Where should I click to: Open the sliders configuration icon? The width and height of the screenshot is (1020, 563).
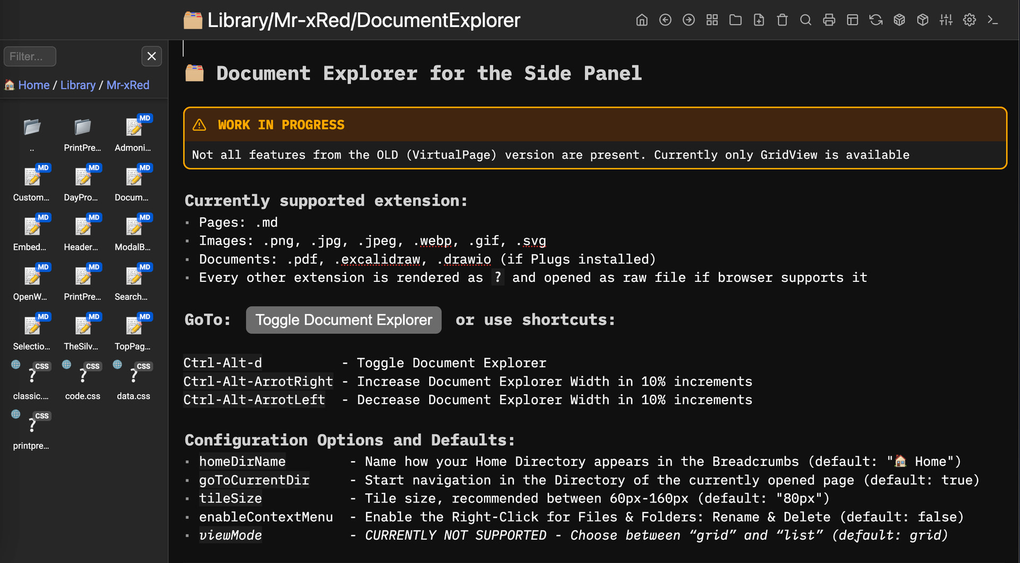[x=946, y=20]
